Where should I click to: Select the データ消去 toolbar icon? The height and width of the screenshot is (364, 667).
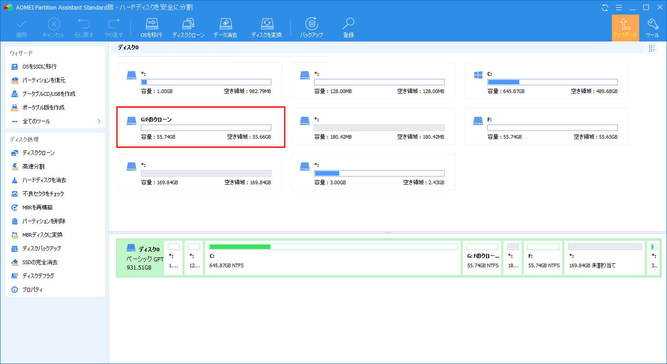[x=226, y=28]
